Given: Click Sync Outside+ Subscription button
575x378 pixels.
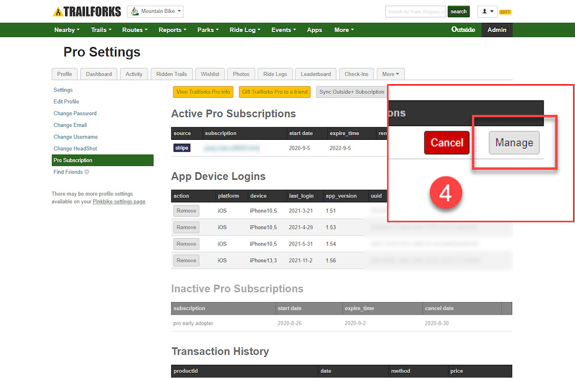Looking at the screenshot, I should point(352,92).
